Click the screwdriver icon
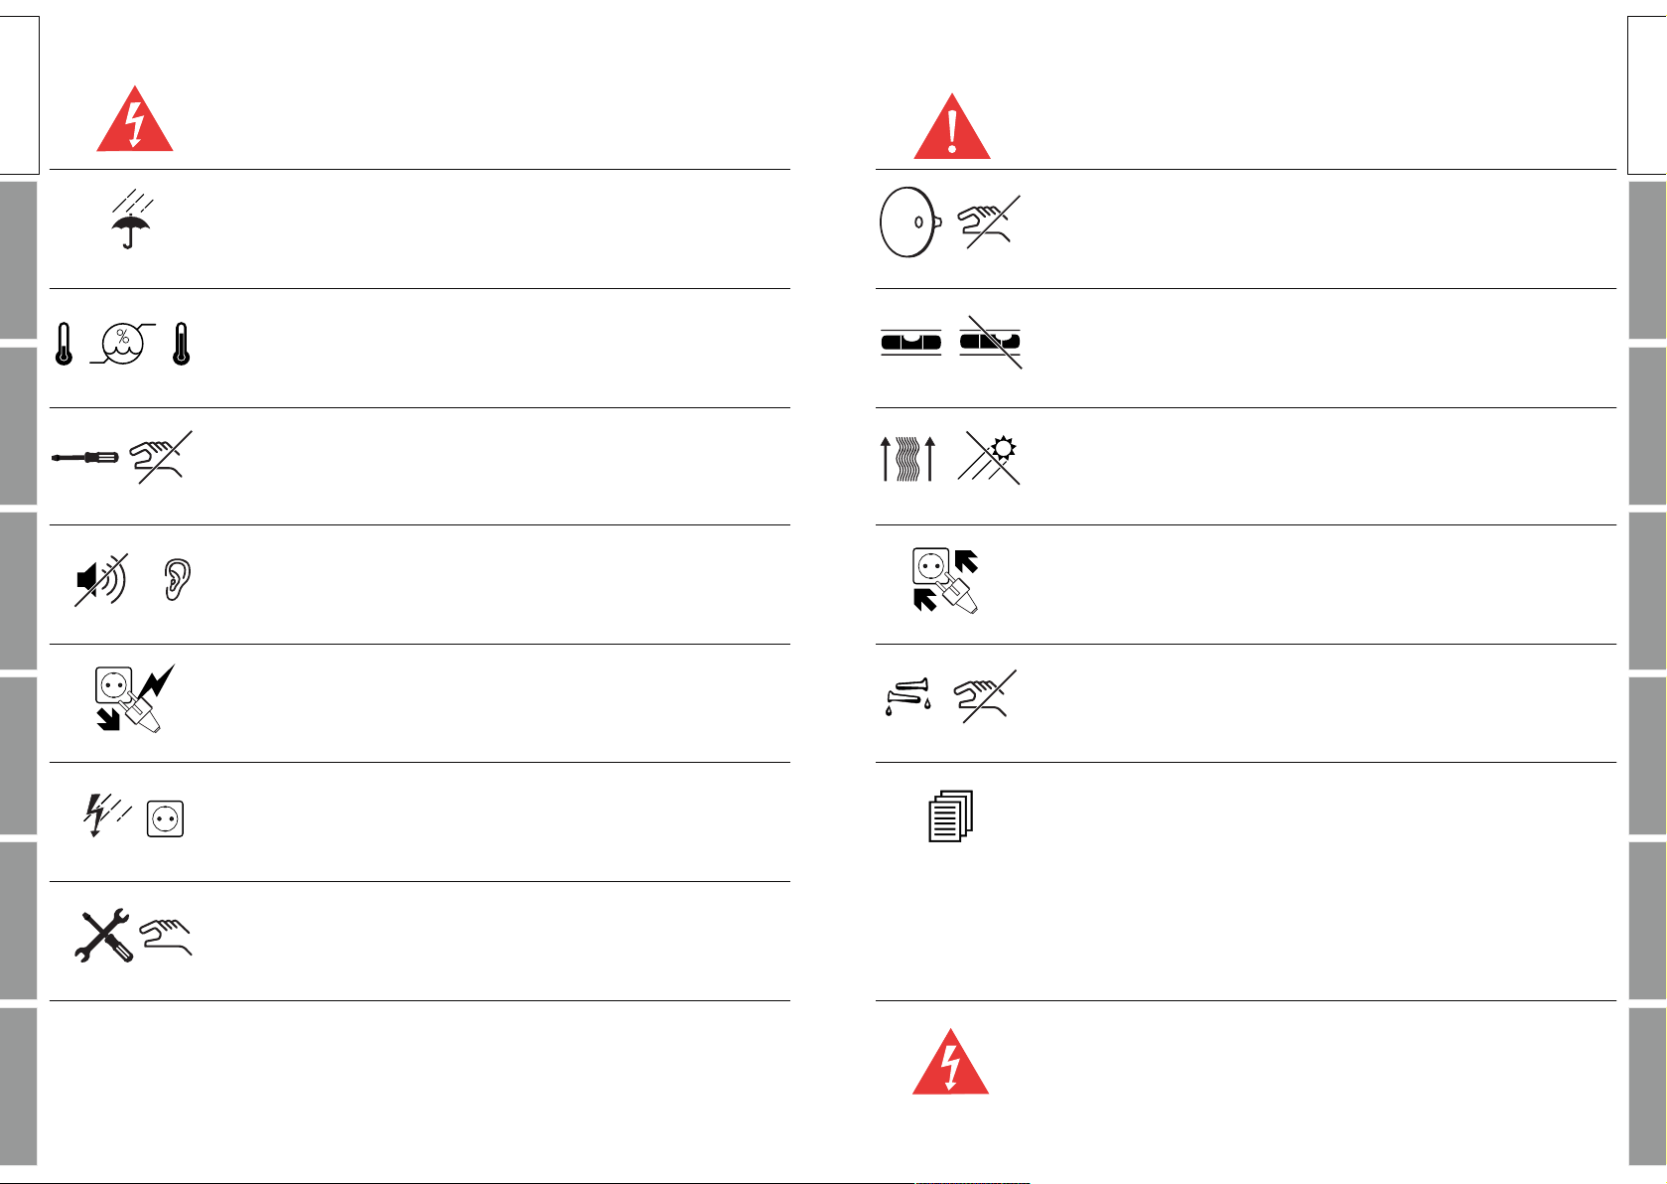Screen dimensions: 1667x1184 [85, 458]
